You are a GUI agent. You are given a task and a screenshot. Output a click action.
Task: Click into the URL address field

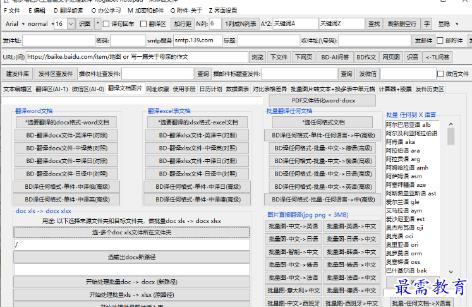pyautogui.click(x=137, y=57)
